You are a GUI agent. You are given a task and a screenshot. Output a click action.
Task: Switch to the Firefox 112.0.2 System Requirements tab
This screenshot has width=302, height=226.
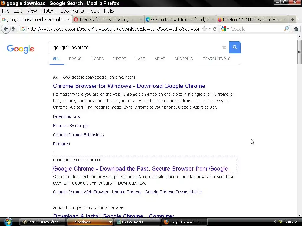[252, 19]
